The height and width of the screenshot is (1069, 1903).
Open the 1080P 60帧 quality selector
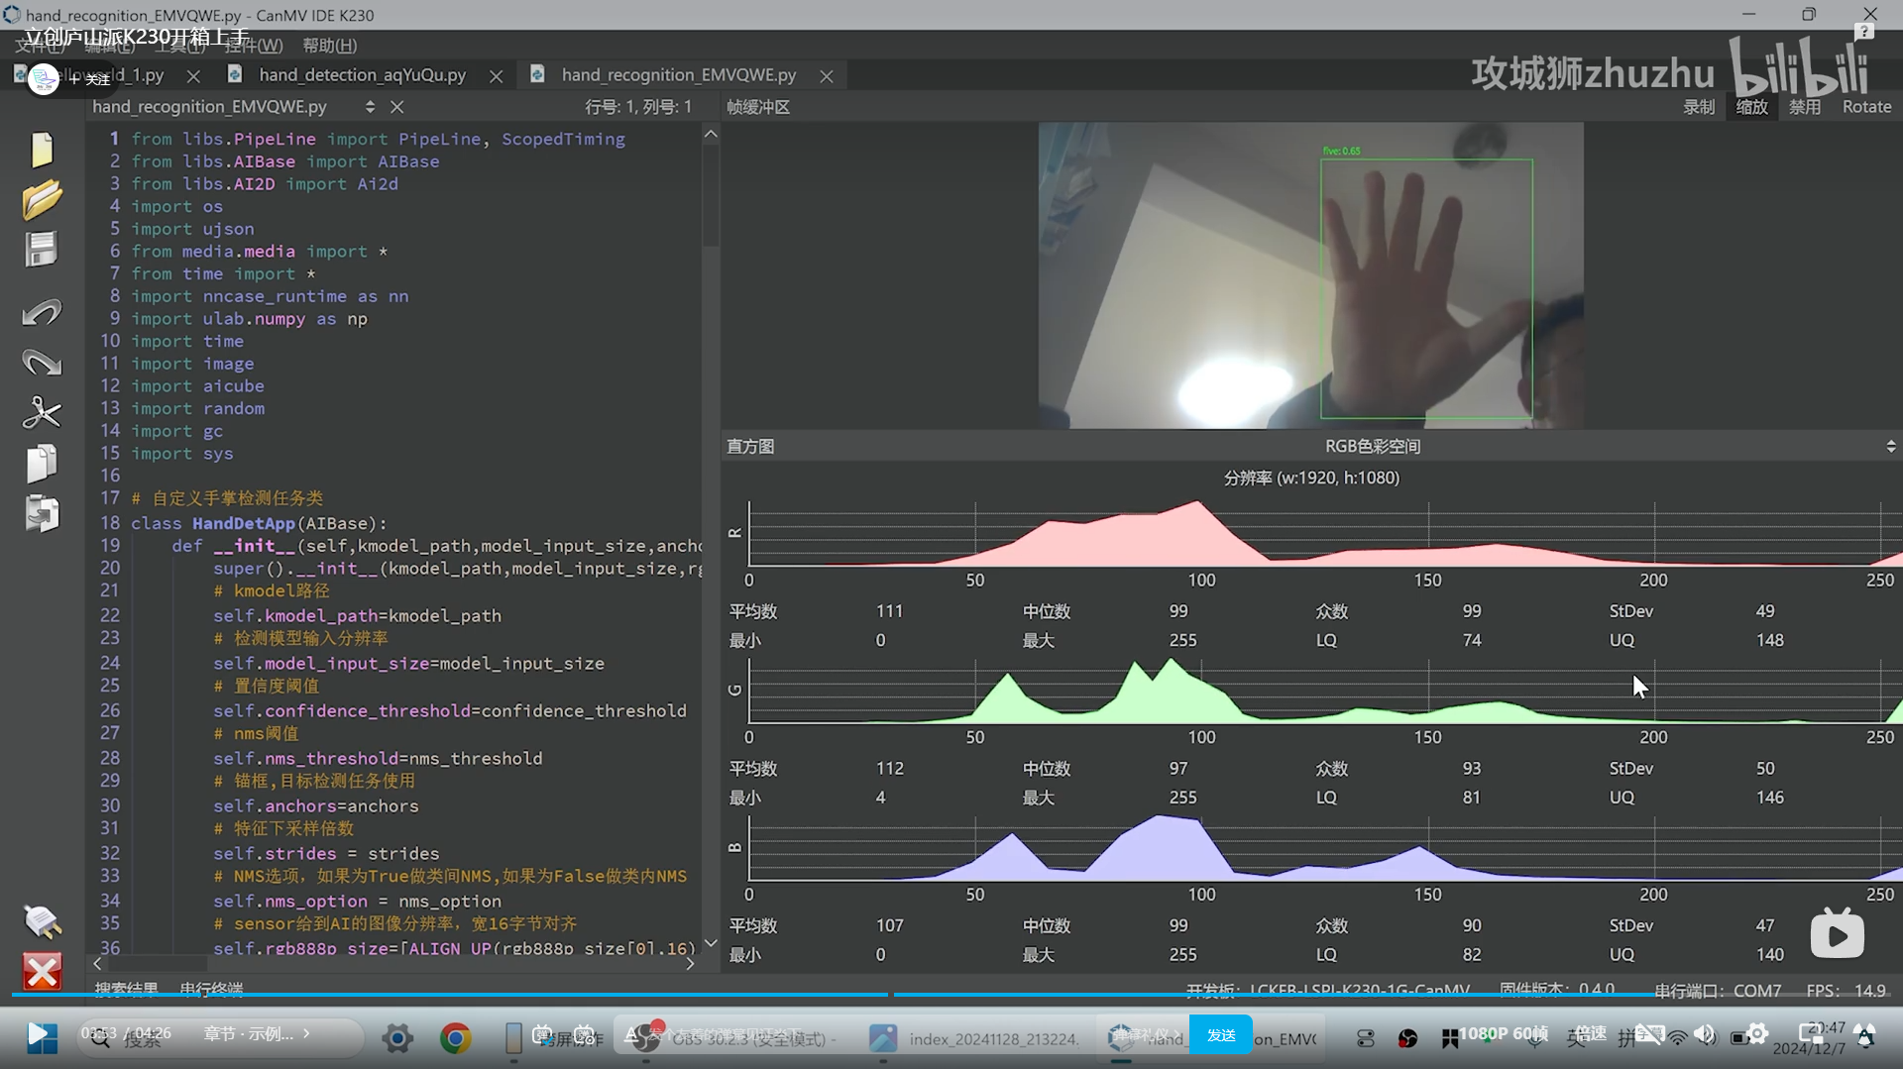[1503, 1033]
